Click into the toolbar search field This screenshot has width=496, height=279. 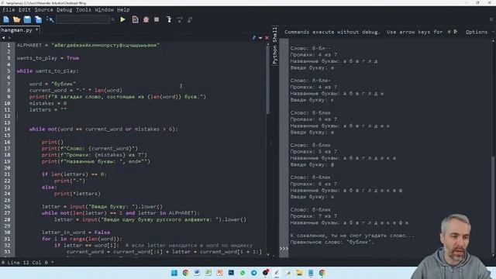coord(83,19)
